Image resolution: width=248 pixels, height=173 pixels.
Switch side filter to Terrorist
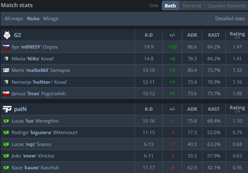point(192,6)
